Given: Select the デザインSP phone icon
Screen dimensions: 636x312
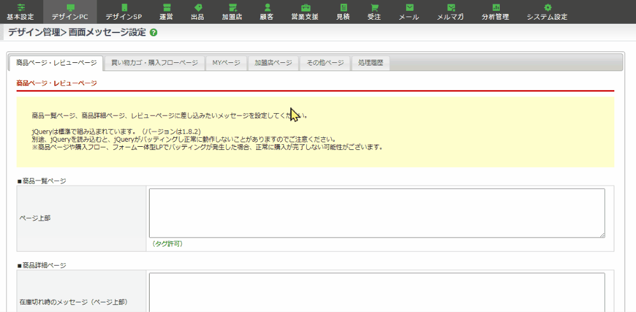Looking at the screenshot, I should [x=124, y=7].
